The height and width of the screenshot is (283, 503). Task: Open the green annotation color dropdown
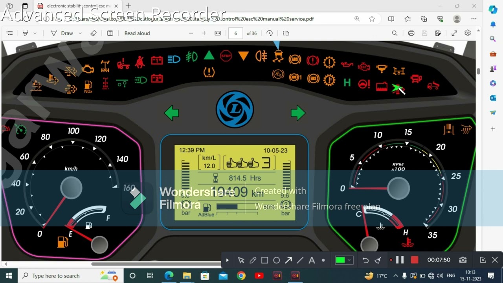pos(344,260)
